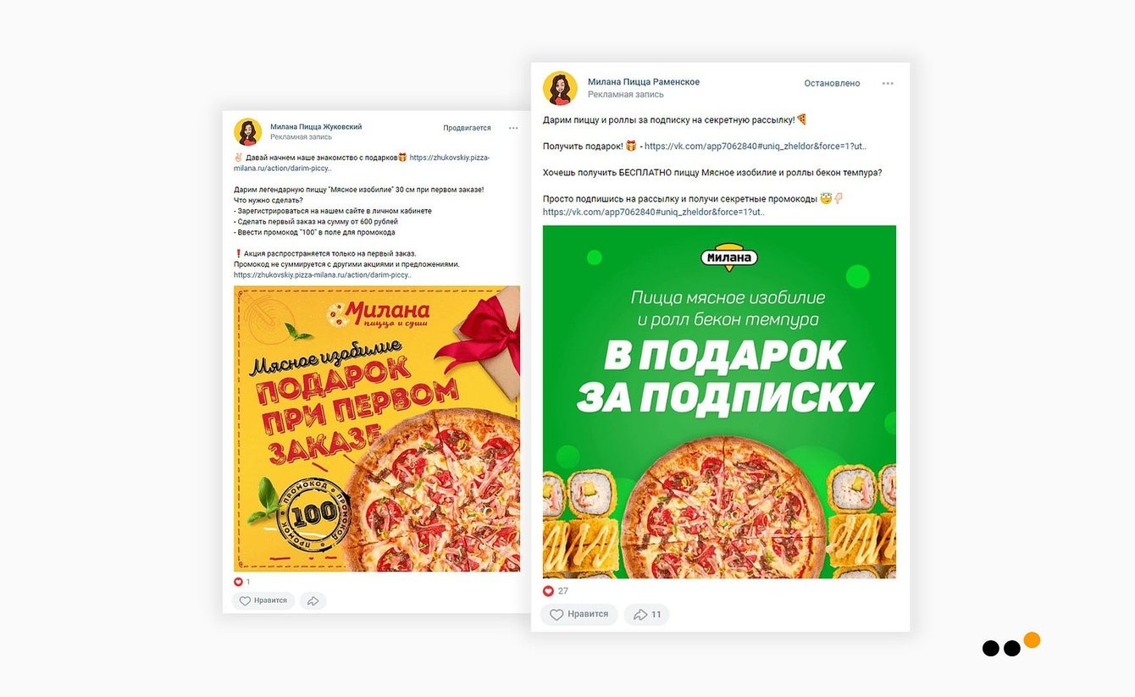Follow zhukovskiy.pizza-milana.ru link above yellow banner
The image size is (1135, 697).
pos(323,274)
